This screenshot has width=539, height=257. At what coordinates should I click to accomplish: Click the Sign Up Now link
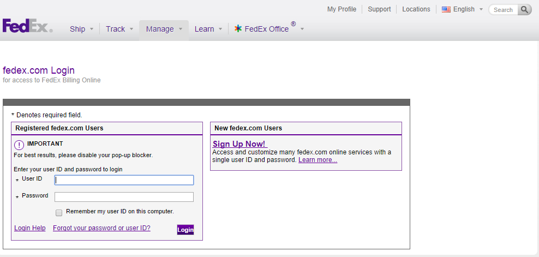tap(239, 144)
